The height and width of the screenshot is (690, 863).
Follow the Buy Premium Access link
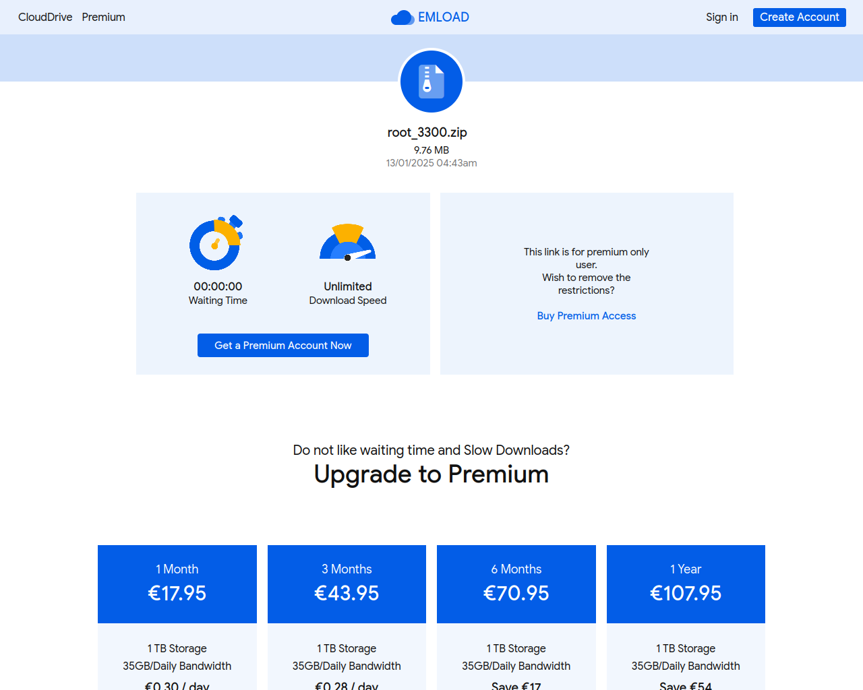pos(587,315)
